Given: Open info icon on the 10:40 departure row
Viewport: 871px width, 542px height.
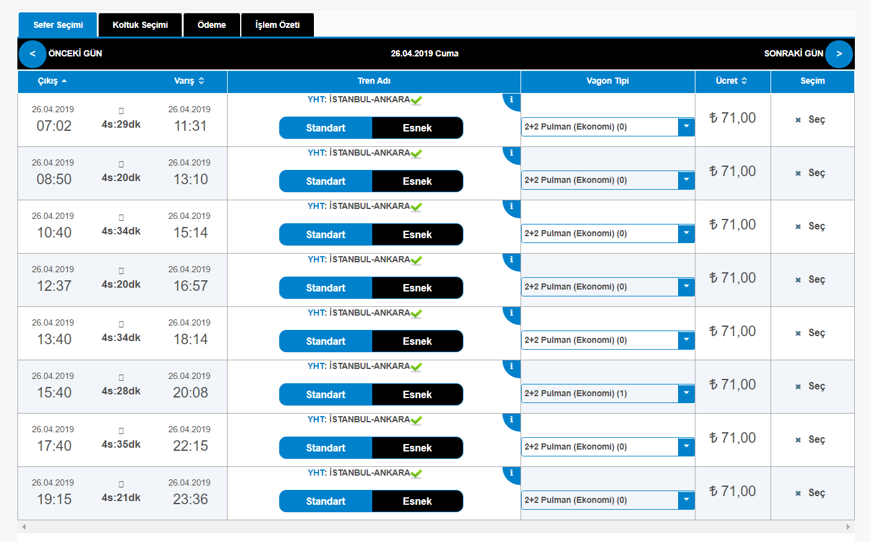Looking at the screenshot, I should point(511,207).
